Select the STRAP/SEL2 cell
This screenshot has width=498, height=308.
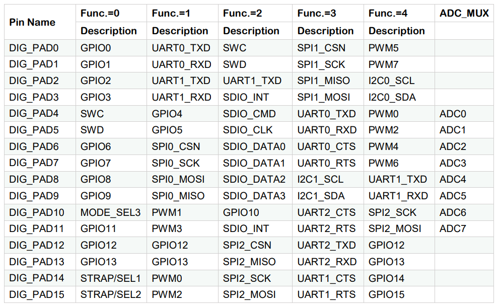point(111,294)
